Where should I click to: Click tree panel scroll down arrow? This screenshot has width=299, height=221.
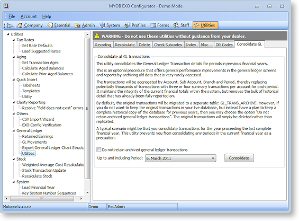coord(87,193)
